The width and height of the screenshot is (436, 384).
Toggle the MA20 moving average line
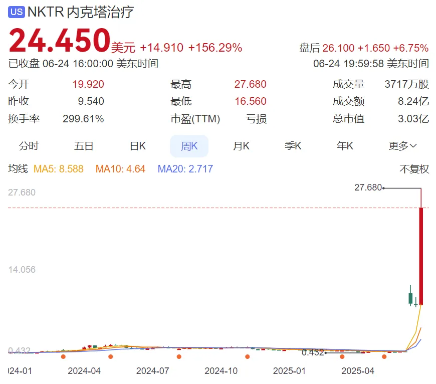pos(185,169)
